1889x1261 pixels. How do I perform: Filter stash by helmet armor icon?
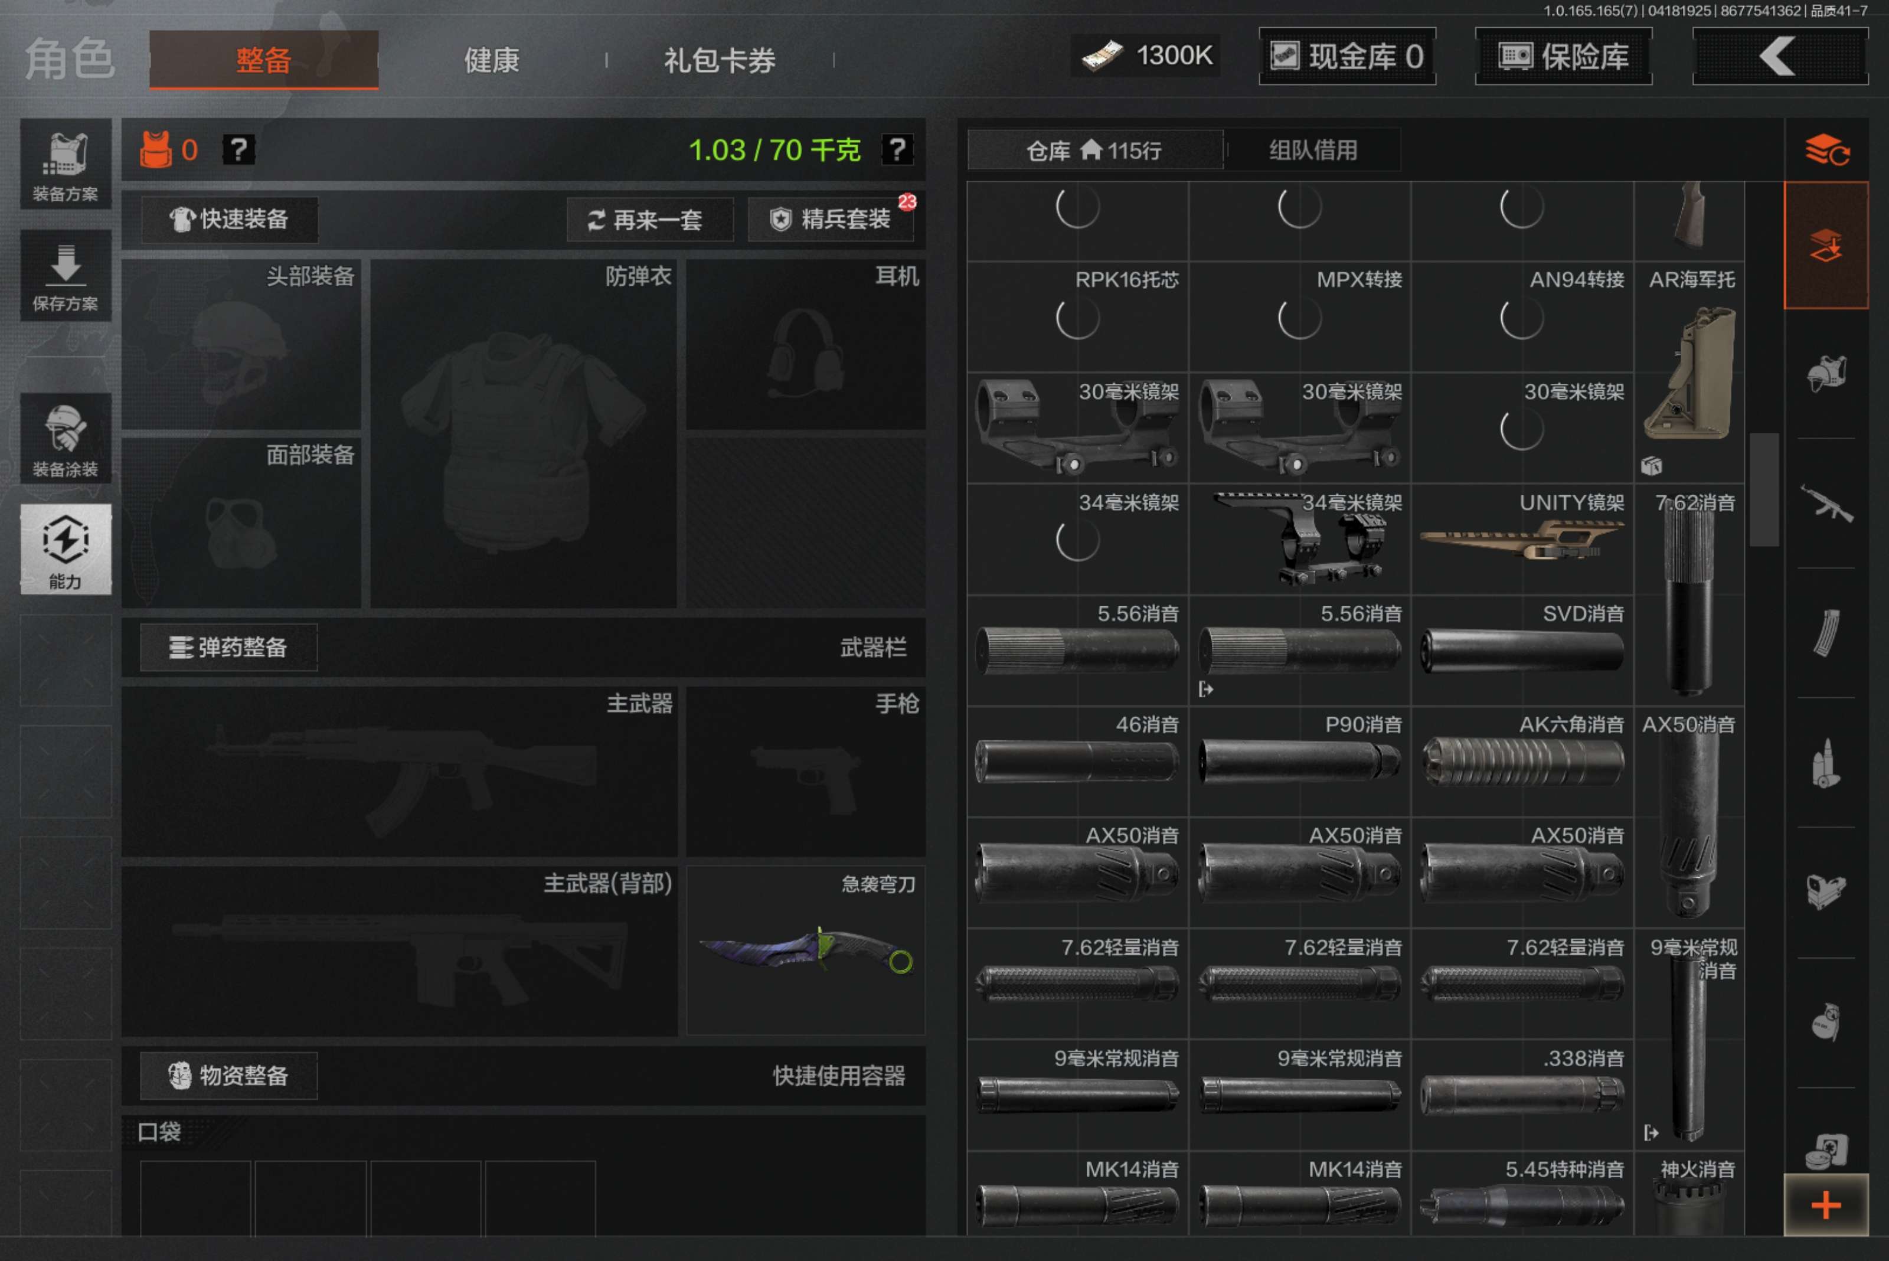click(x=1825, y=374)
